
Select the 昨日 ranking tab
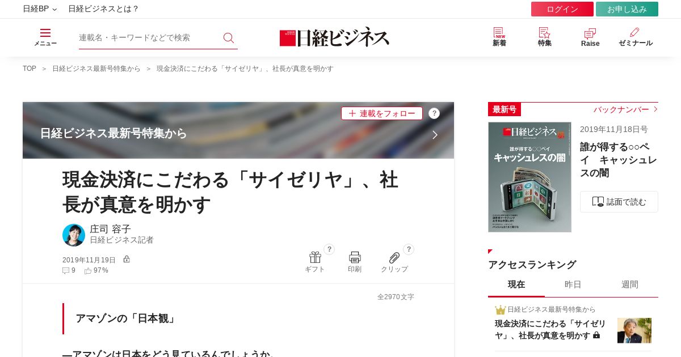(x=573, y=284)
